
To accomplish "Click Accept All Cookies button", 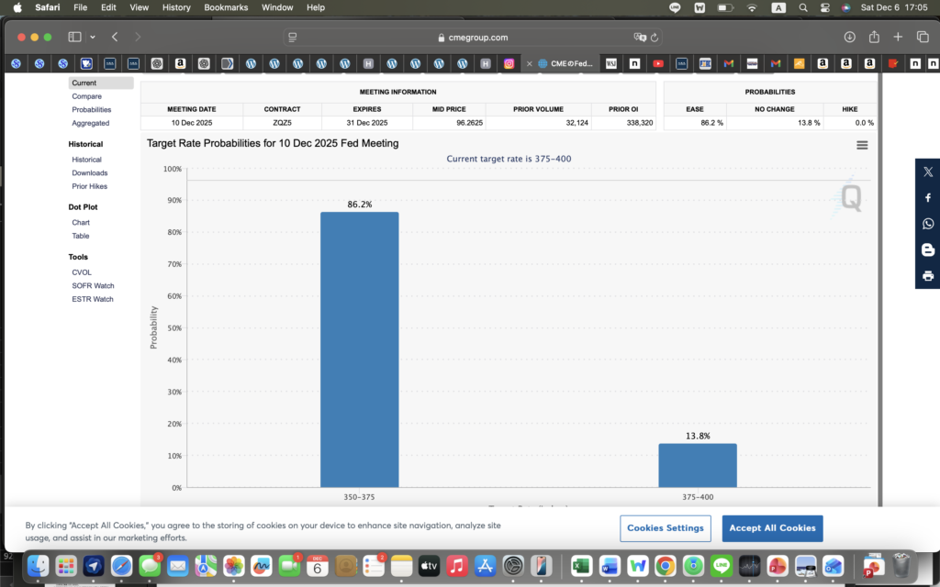I will tap(772, 528).
